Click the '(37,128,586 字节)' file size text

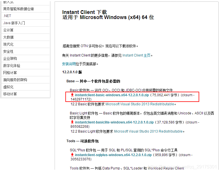169,122
